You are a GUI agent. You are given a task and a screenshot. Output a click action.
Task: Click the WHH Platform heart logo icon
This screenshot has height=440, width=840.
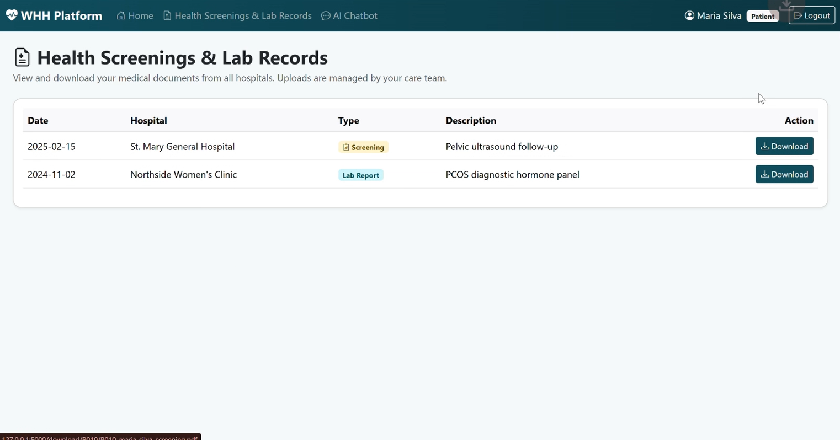(x=12, y=15)
